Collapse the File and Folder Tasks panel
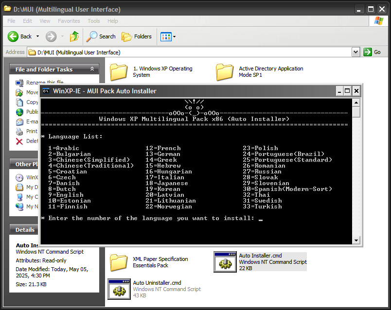Viewport: 391px width, 310px height. tap(92, 69)
